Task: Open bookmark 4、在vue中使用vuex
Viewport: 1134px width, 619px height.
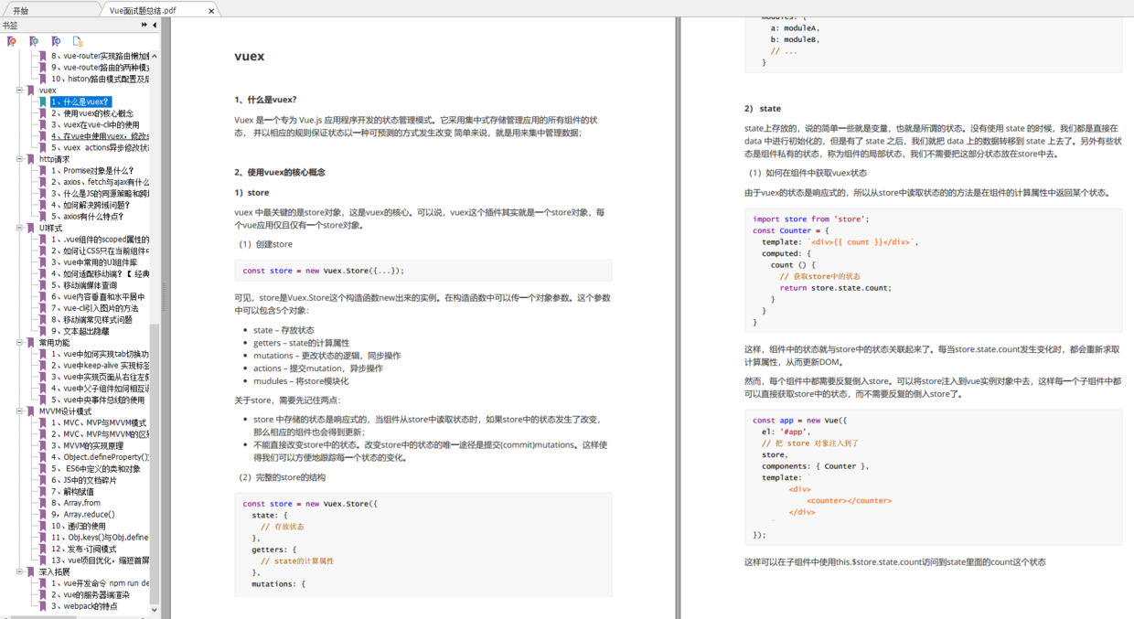Action: tap(100, 136)
